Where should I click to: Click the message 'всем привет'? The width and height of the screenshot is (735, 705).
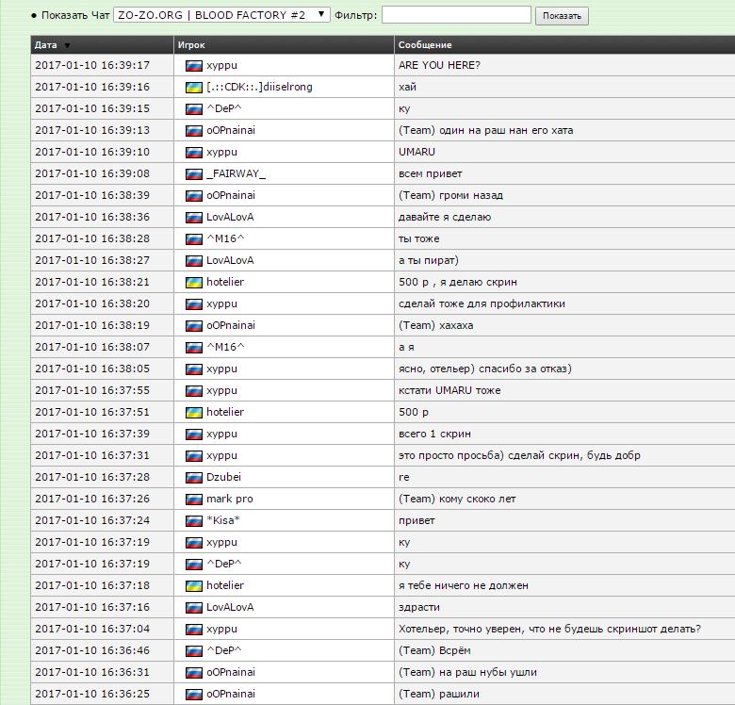coord(431,173)
